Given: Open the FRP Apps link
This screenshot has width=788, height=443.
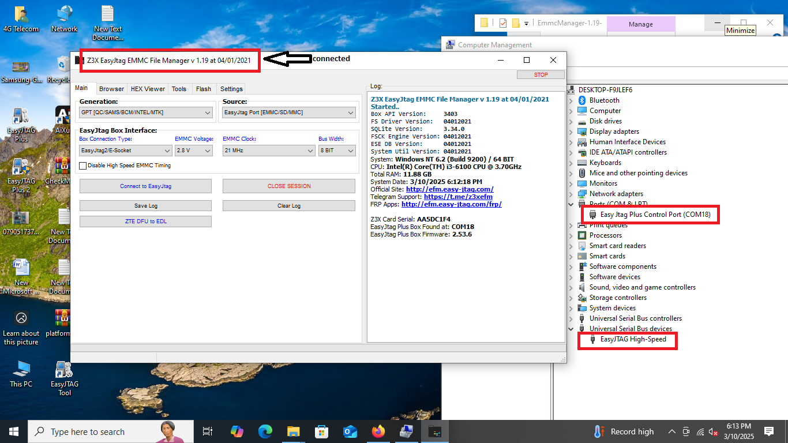Looking at the screenshot, I should [452, 204].
